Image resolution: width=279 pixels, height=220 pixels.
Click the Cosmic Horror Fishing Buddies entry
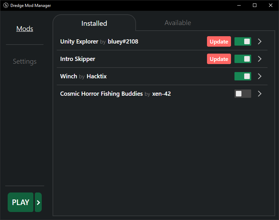click(122, 94)
